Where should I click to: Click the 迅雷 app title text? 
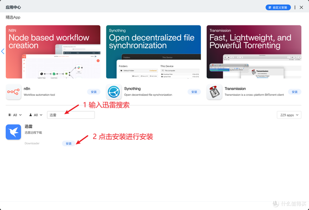pos(28,126)
